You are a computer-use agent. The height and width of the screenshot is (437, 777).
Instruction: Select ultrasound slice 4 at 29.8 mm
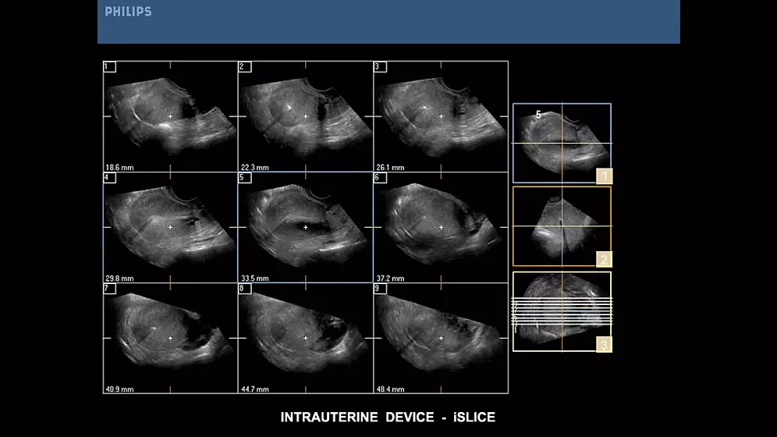(171, 227)
